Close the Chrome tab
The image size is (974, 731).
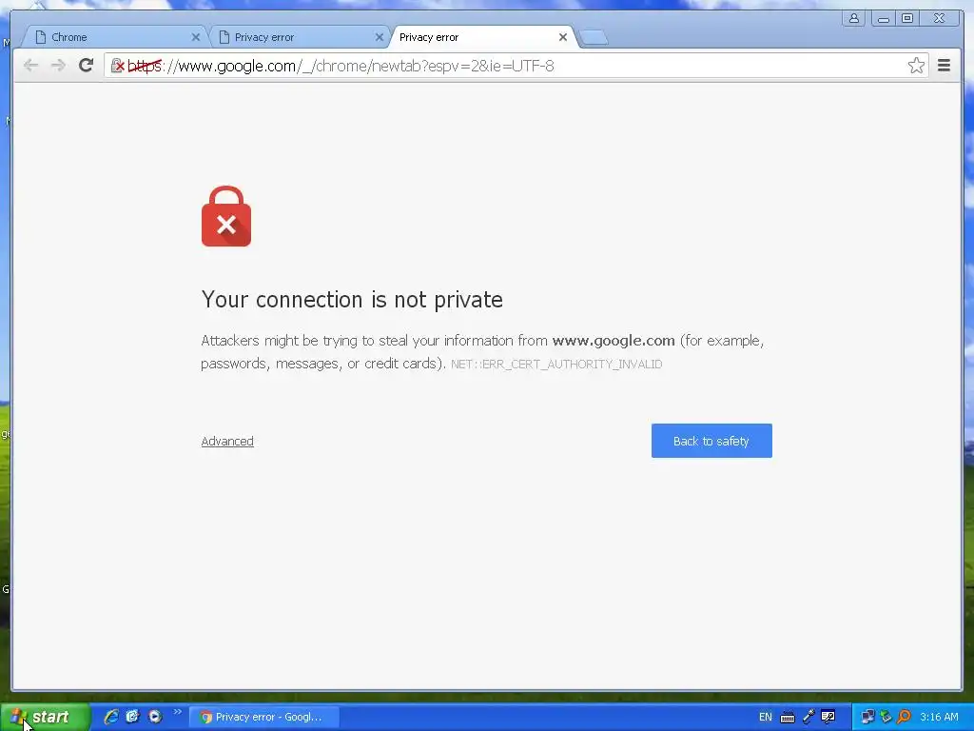(196, 37)
